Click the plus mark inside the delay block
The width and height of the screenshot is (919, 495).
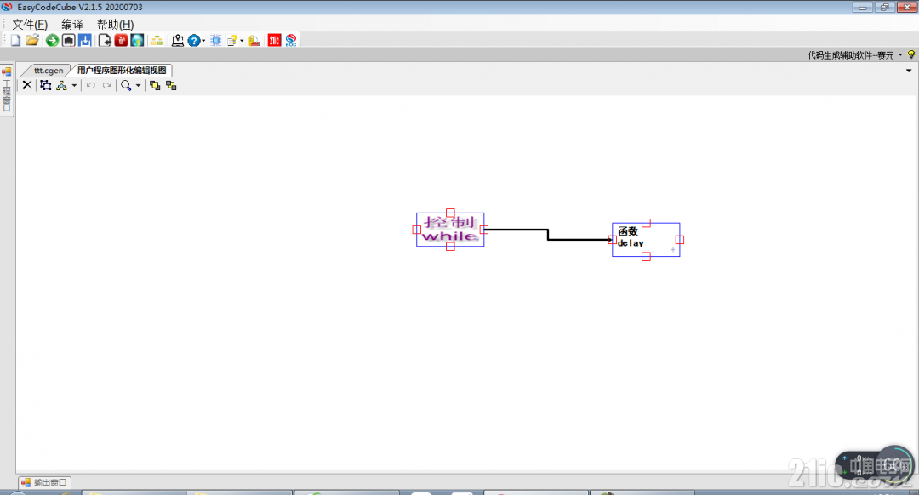click(673, 250)
